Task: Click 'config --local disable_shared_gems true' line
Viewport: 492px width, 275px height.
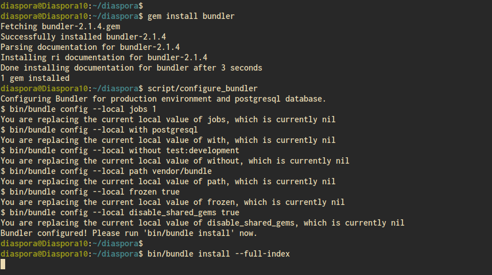Action: (x=120, y=213)
